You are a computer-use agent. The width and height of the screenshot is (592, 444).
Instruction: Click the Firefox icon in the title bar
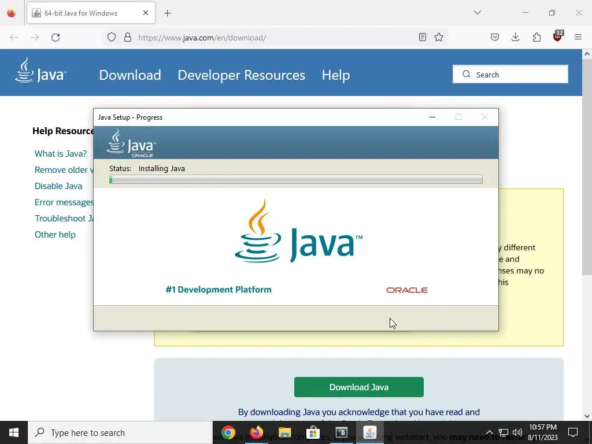point(12,13)
